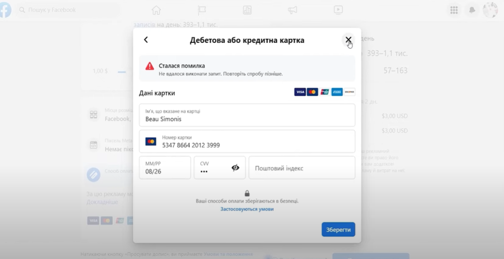Viewport: 504px width, 259px height.
Task: Click the placements grid icon in background
Action: [x=93, y=114]
